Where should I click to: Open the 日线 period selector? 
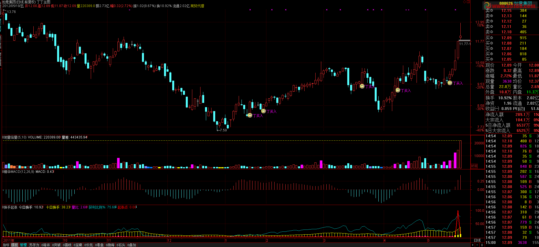(x=477, y=241)
